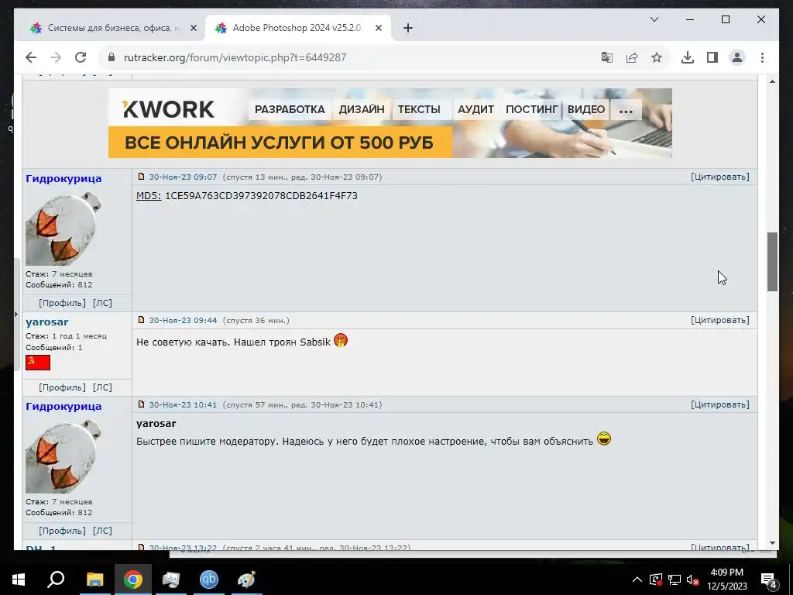Quote the 10:41 reply post
Screen dimensions: 793x595
coord(720,404)
